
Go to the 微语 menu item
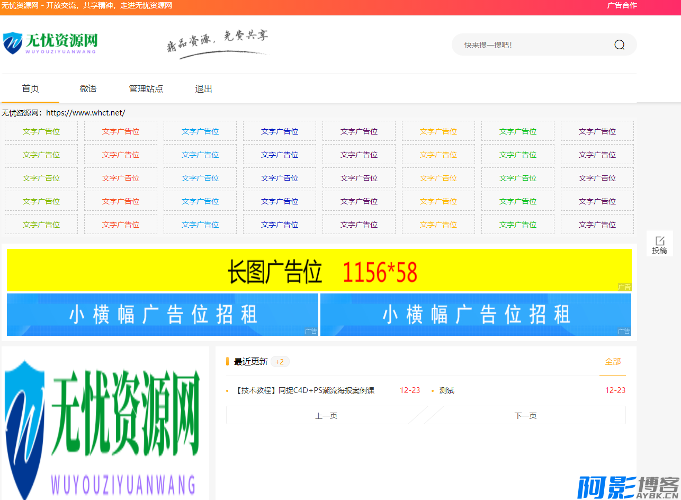click(88, 89)
